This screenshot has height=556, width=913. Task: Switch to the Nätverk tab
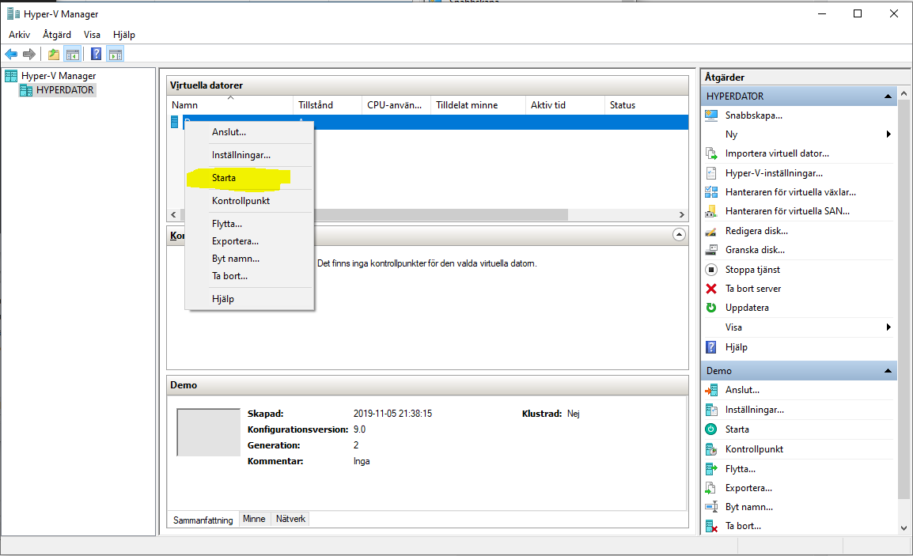click(x=290, y=519)
